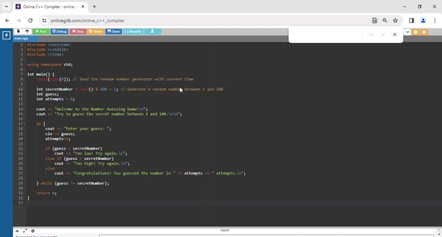Open the browser zoom magnifier icon
The height and width of the screenshot is (237, 442).
coord(385,20)
